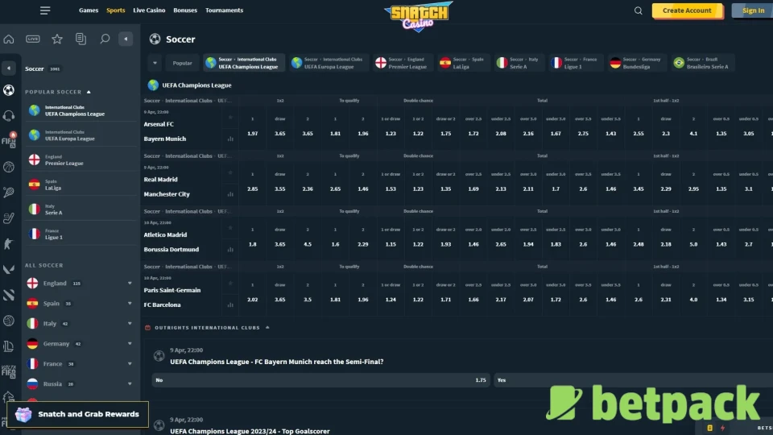The image size is (773, 435).
Task: Click the Sign In button
Action: [753, 10]
